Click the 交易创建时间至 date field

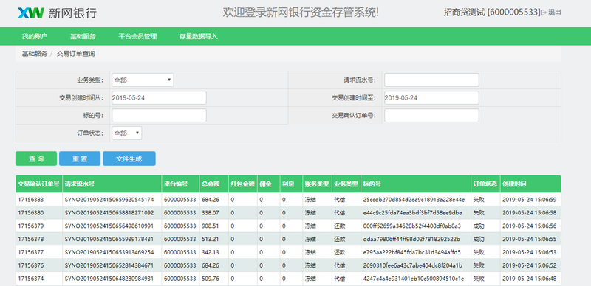pyautogui.click(x=431, y=98)
